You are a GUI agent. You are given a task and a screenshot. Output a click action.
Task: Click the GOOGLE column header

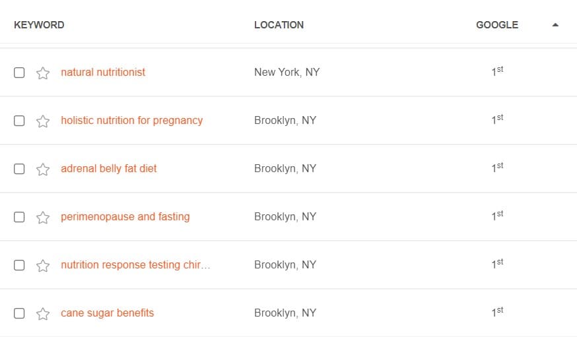click(x=496, y=24)
